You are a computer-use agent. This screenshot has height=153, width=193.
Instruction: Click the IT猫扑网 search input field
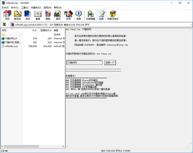pyautogui.click(x=84, y=63)
